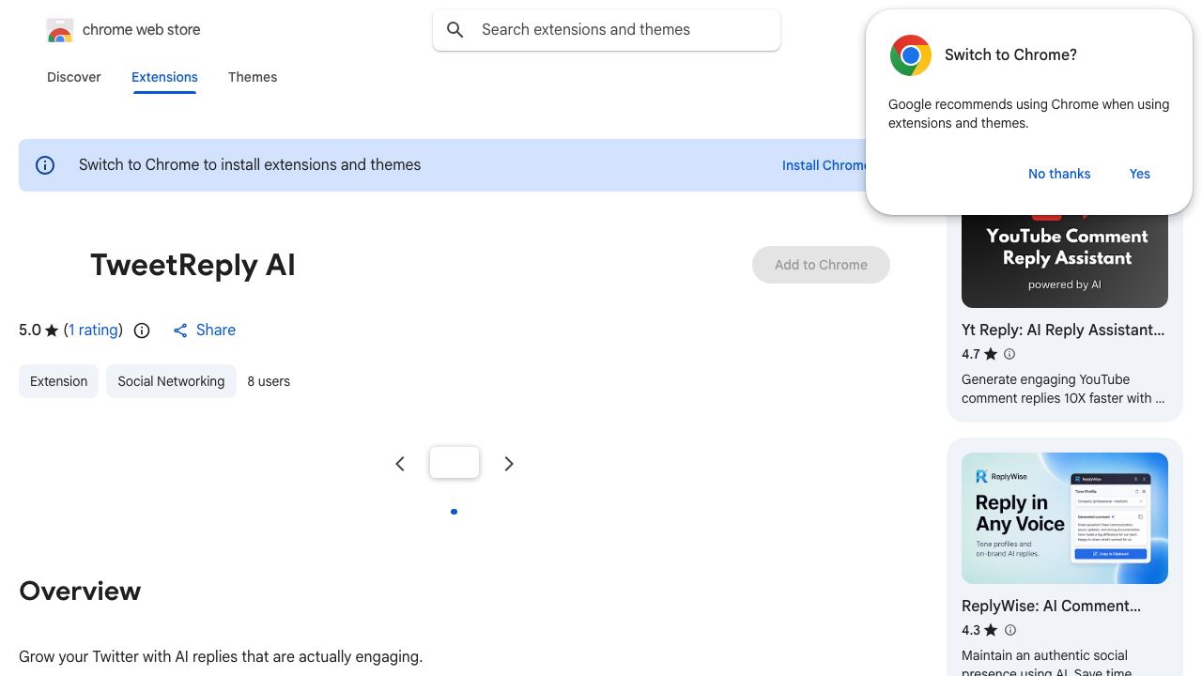Open YouTube Comment Reply Assistant image
1202x676 pixels.
[x=1065, y=260]
